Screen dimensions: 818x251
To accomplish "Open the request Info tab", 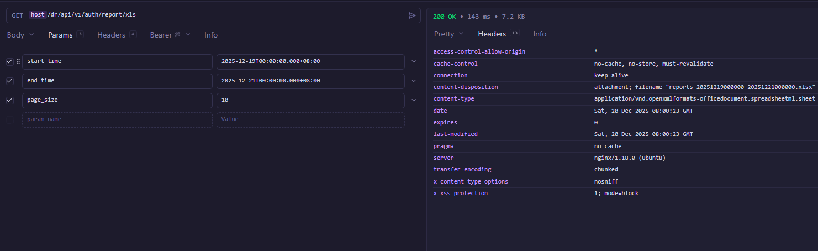I will [211, 35].
